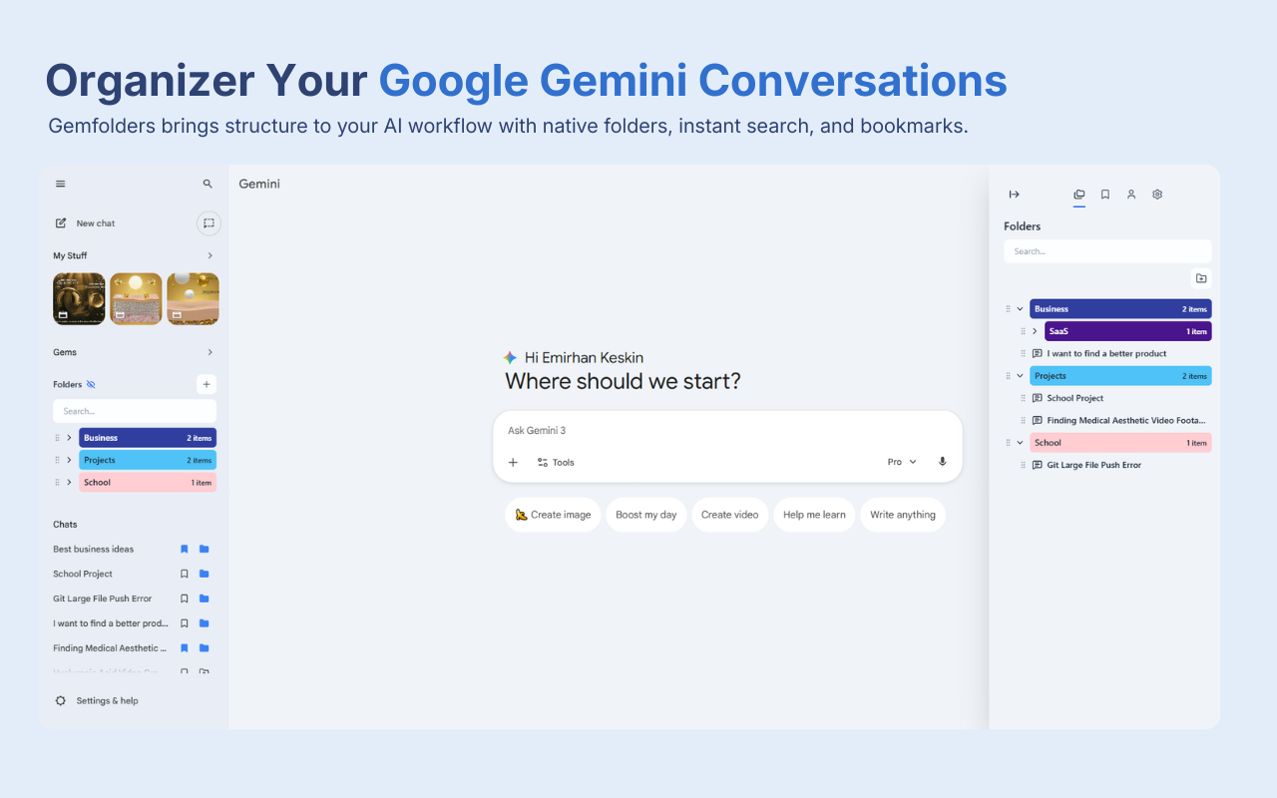Select light-blue Projects bar in Gemfolders panel

[x=1120, y=376]
